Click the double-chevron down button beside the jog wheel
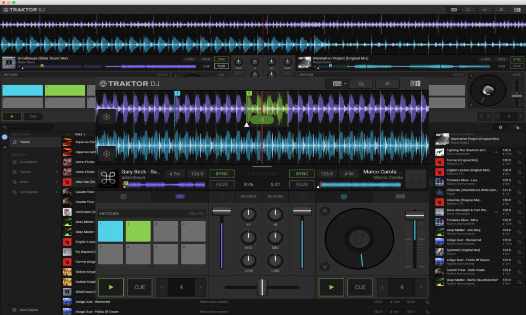Viewport: 526px width, 315px height. coord(325,267)
